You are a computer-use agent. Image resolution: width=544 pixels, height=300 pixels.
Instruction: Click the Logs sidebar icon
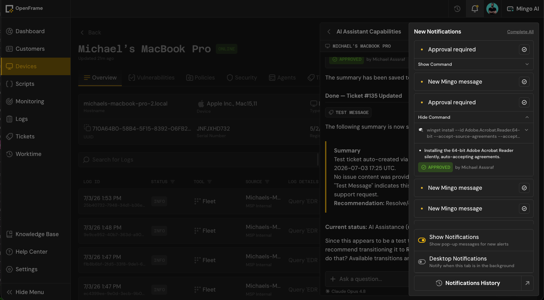[9, 119]
